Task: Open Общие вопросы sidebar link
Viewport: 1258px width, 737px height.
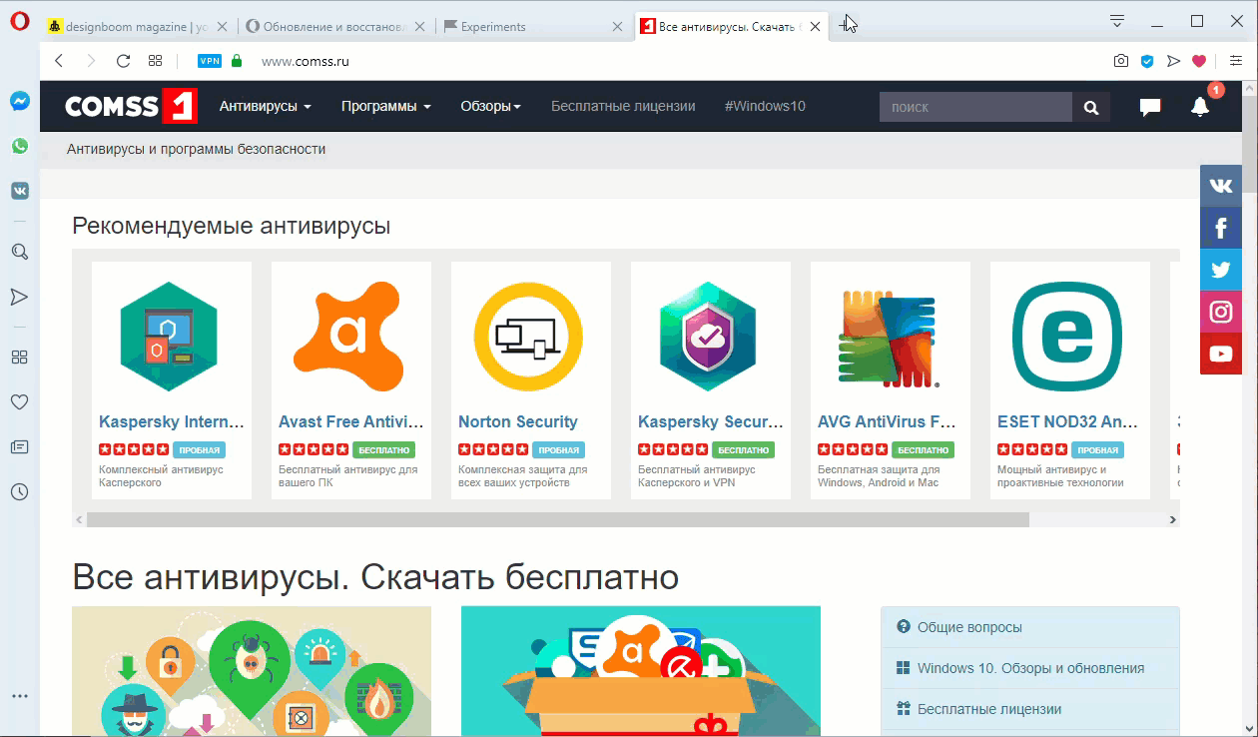Action: pyautogui.click(x=969, y=627)
